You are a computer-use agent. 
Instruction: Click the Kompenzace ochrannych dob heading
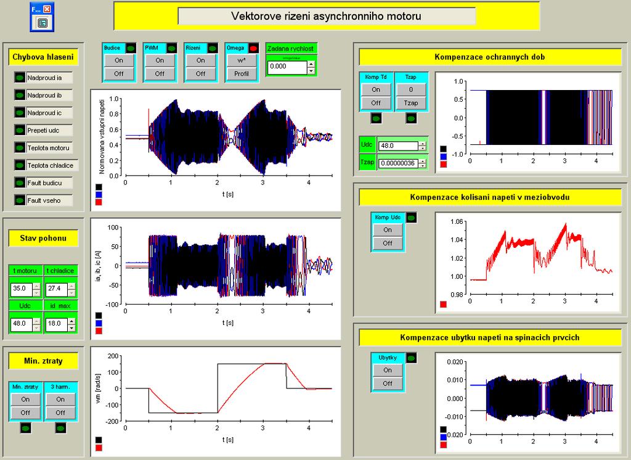[490, 57]
